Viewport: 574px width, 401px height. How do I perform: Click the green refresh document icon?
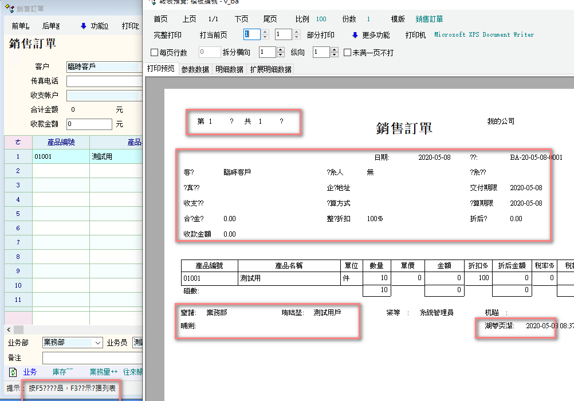coord(14,372)
